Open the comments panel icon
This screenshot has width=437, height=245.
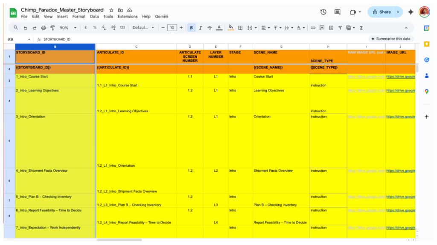(337, 12)
